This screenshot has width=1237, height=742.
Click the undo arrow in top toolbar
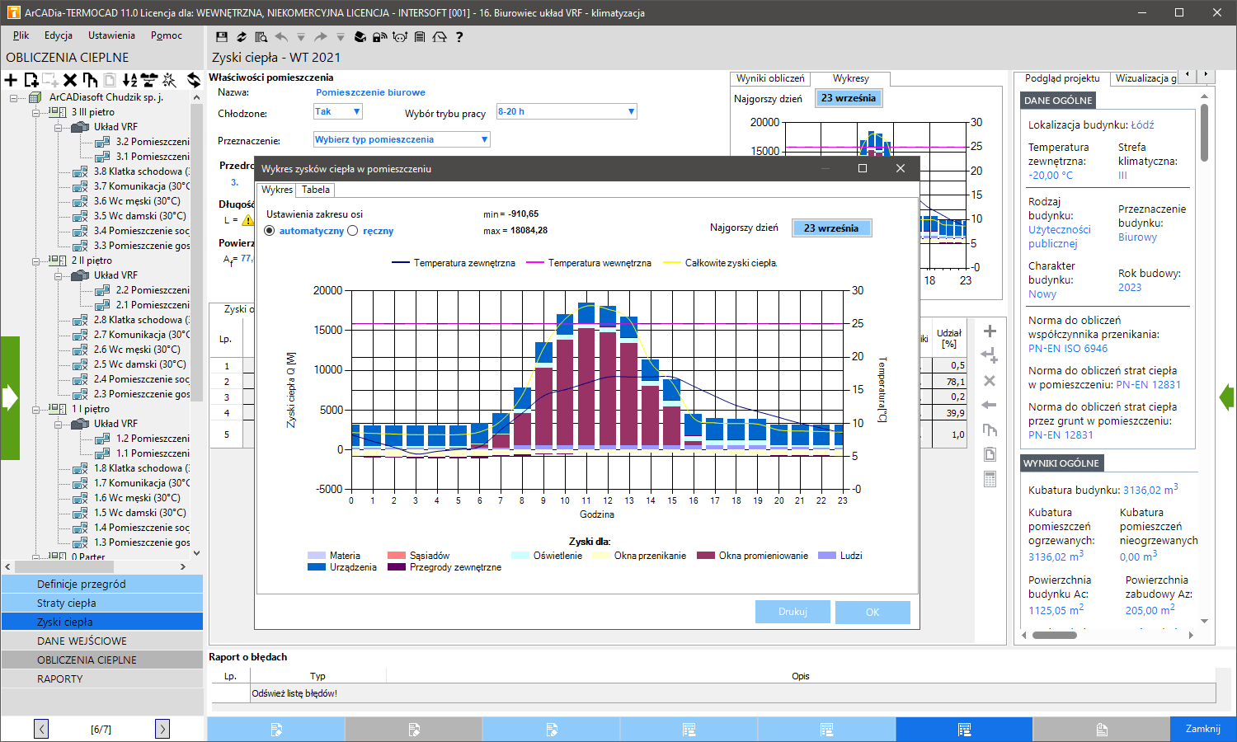tap(281, 36)
